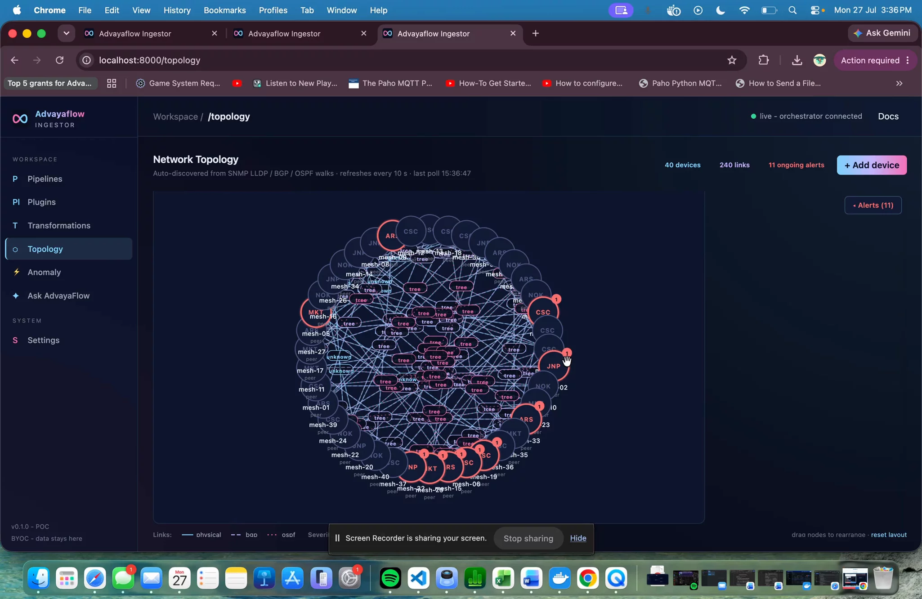Open the bookmarks apps grid icon
Image resolution: width=922 pixels, height=599 pixels.
112,83
